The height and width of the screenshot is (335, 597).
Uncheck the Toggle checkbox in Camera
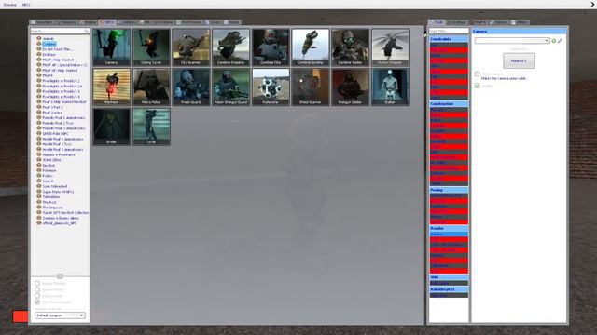pyautogui.click(x=477, y=86)
